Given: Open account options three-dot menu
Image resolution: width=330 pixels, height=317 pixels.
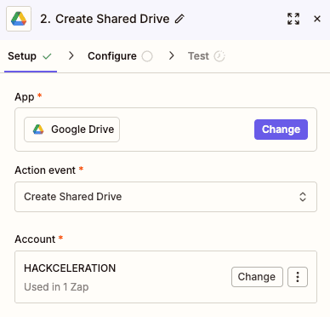Looking at the screenshot, I should click(x=298, y=277).
